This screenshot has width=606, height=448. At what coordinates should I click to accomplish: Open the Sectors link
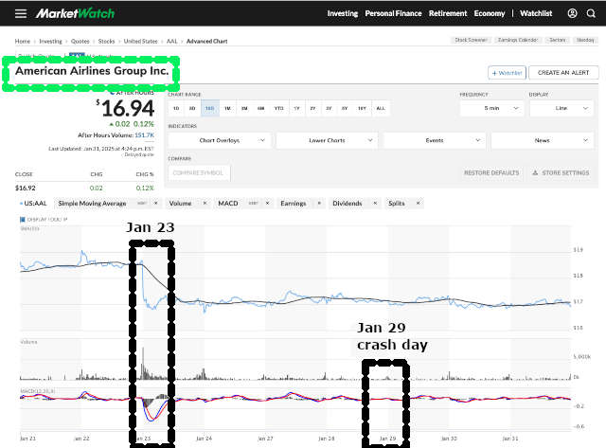(x=558, y=40)
